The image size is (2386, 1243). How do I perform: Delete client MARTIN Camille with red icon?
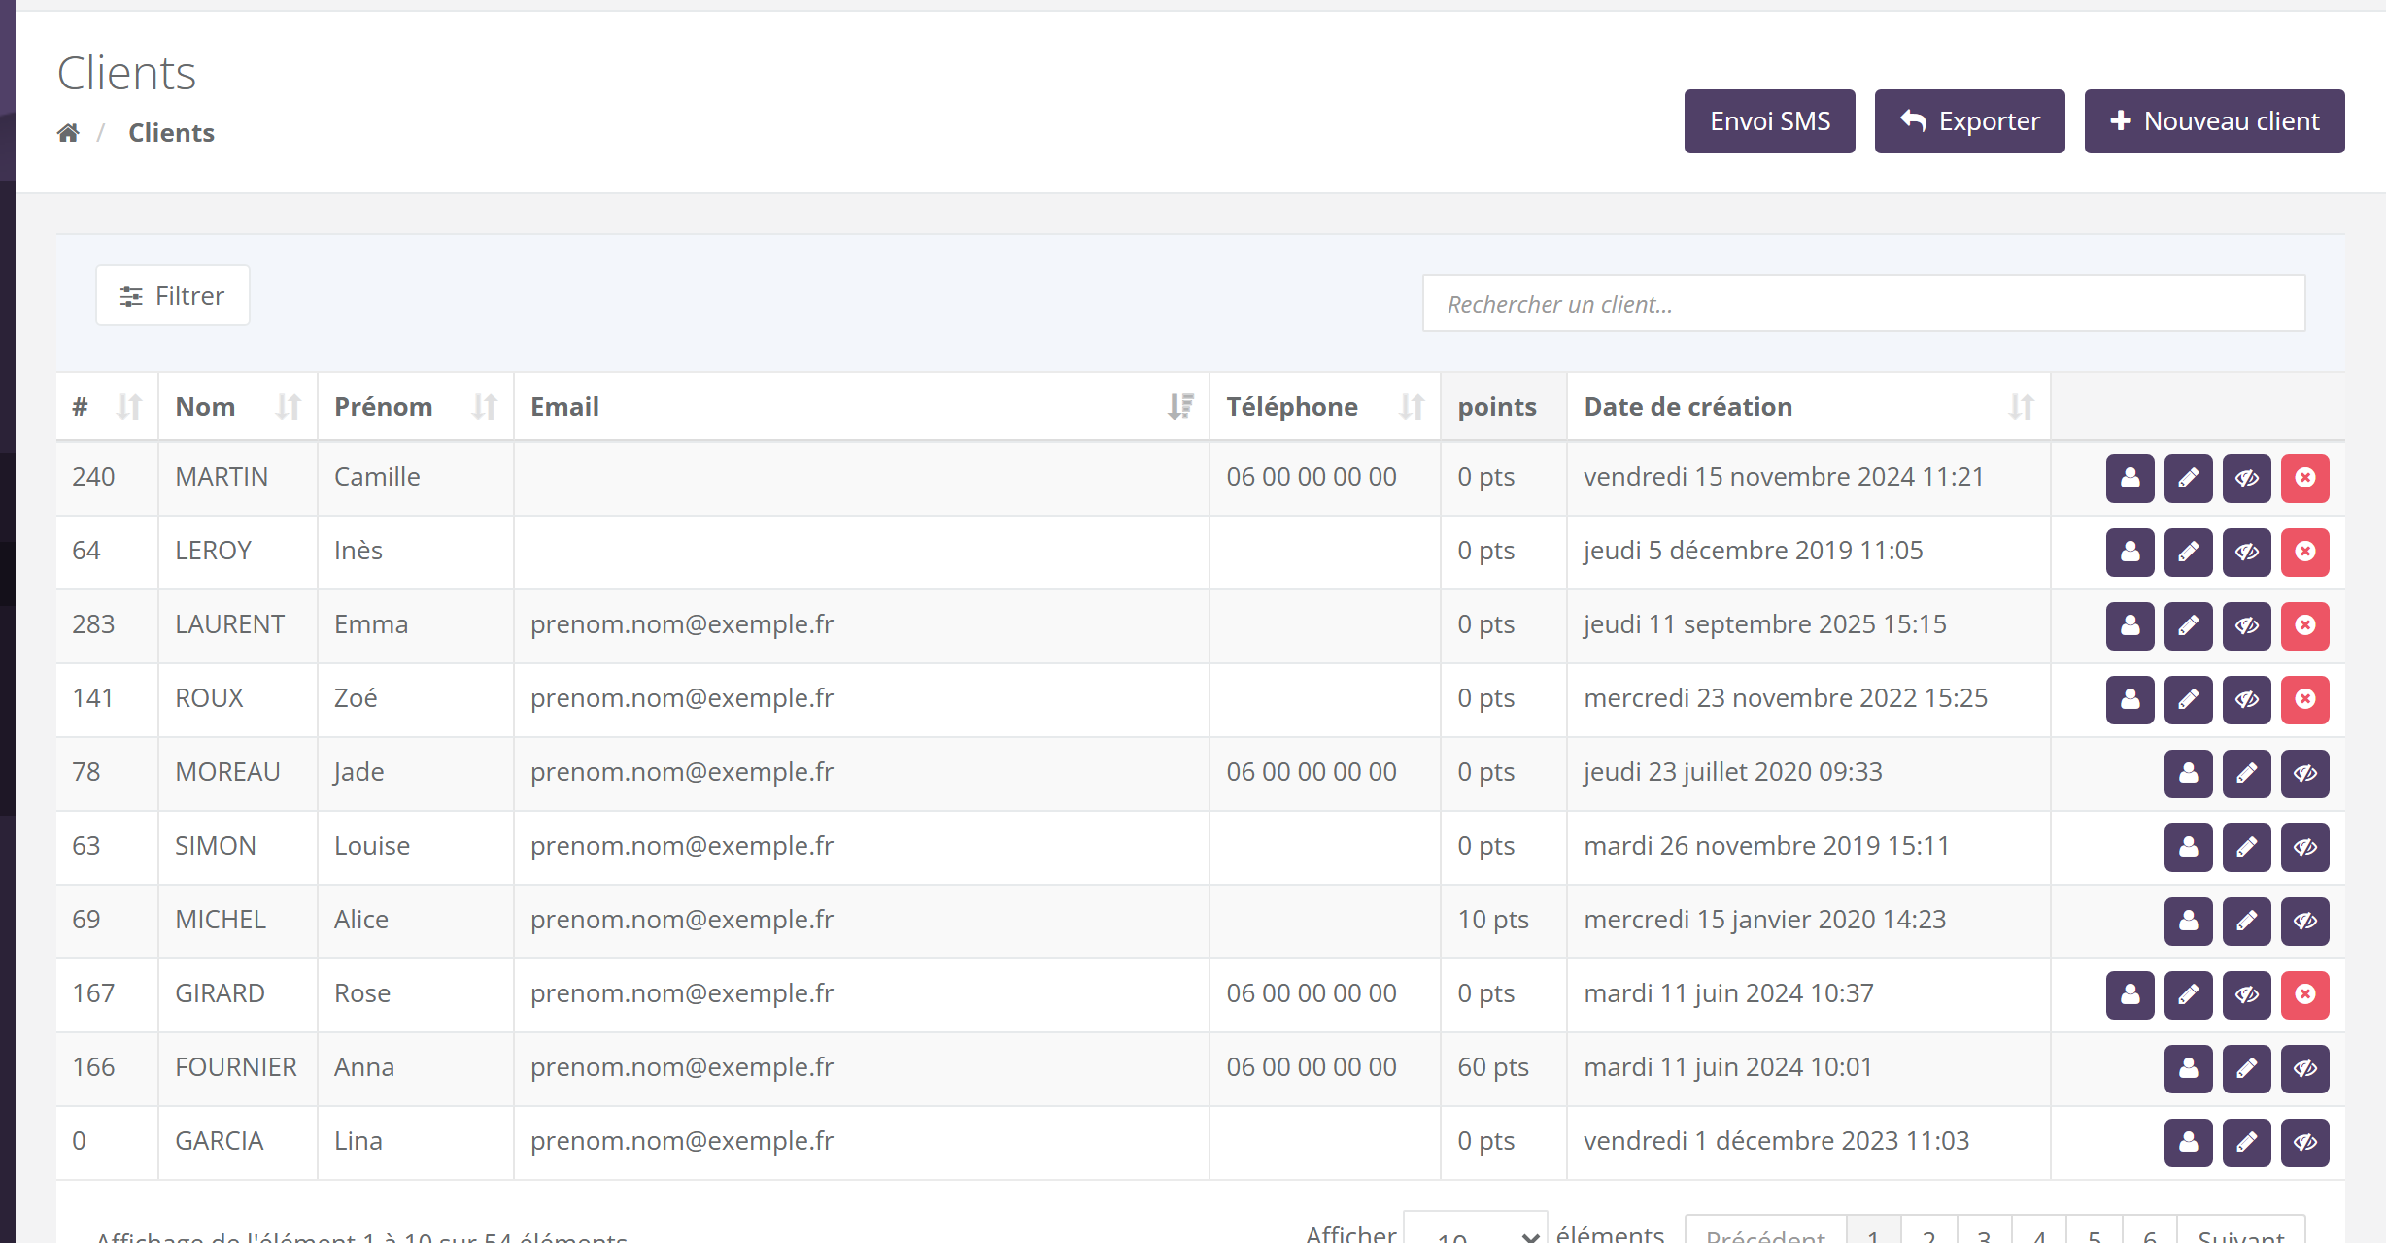2304,478
